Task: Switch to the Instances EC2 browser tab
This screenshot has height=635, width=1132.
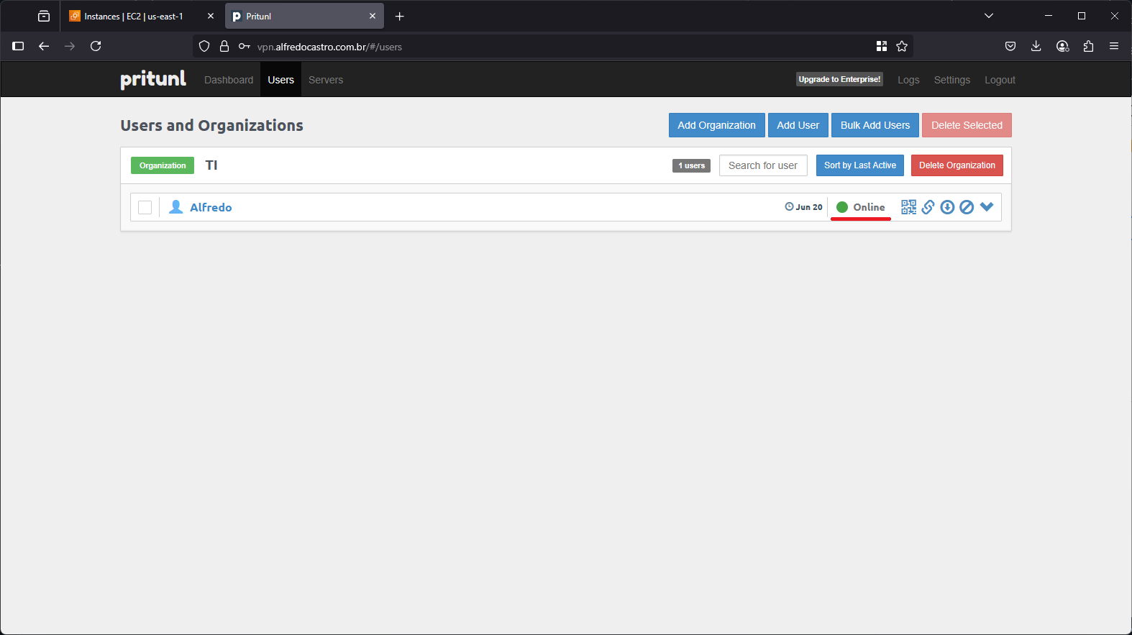Action: point(134,16)
